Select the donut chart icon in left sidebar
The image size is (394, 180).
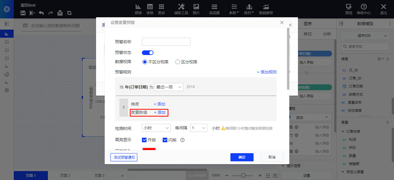point(7,74)
